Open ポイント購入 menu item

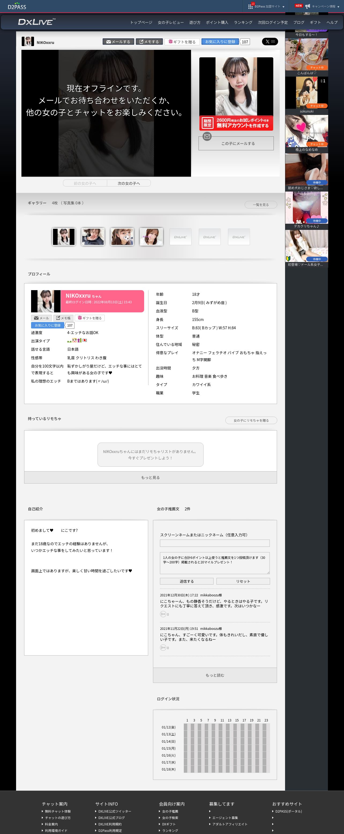(x=217, y=22)
